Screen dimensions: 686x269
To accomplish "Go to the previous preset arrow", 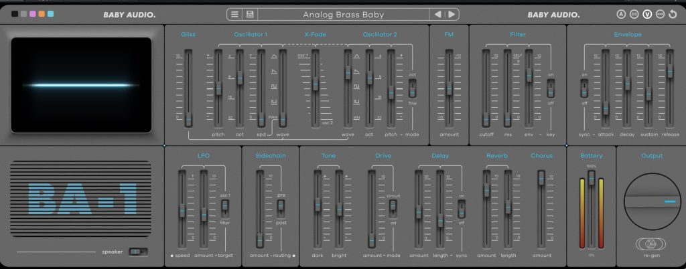I will point(438,14).
